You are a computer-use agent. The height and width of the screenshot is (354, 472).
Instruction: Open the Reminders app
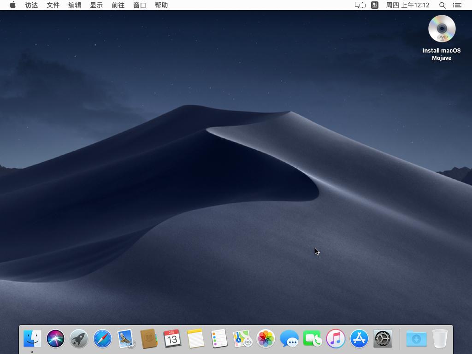coord(219,338)
